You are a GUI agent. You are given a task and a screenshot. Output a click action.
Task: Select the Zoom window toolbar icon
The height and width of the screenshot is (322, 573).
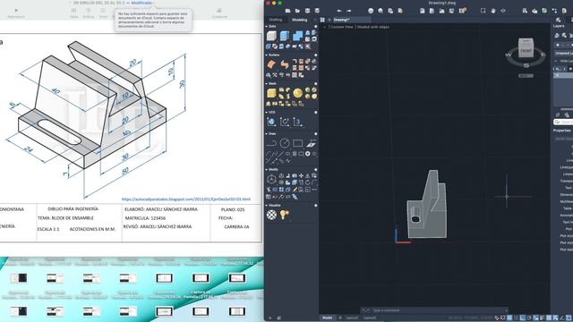point(483,11)
